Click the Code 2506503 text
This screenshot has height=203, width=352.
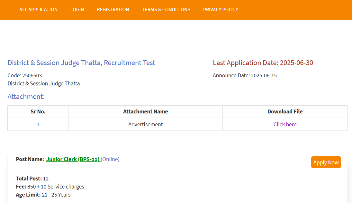(25, 76)
